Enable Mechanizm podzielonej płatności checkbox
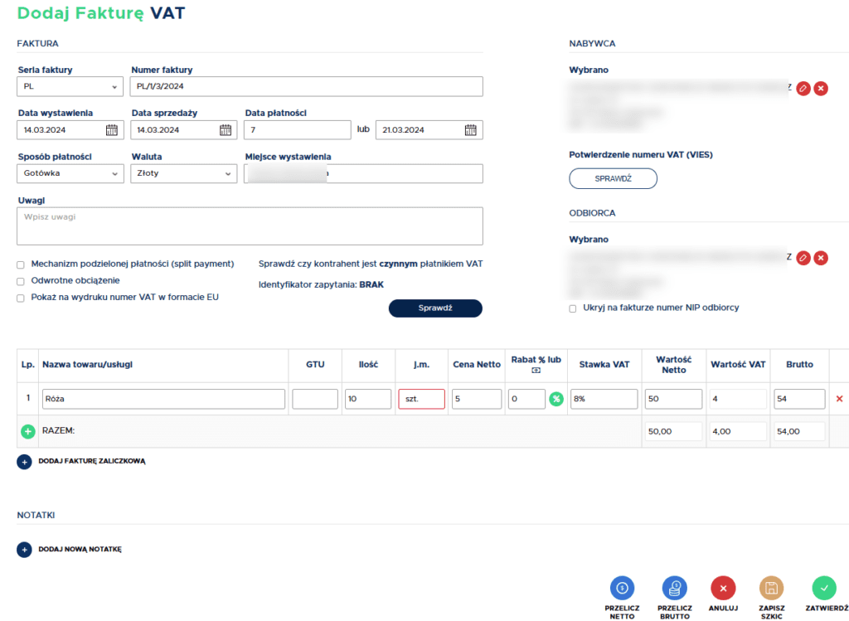Image resolution: width=849 pixels, height=621 pixels. point(21,264)
